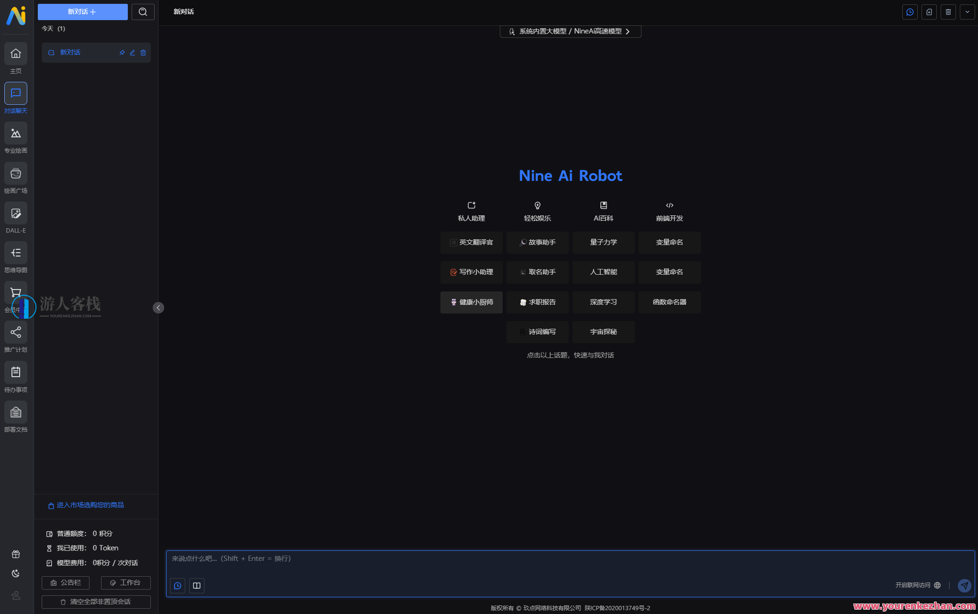This screenshot has width=978, height=614.
Task: Click the conversation search magnifier icon
Action: pos(143,11)
